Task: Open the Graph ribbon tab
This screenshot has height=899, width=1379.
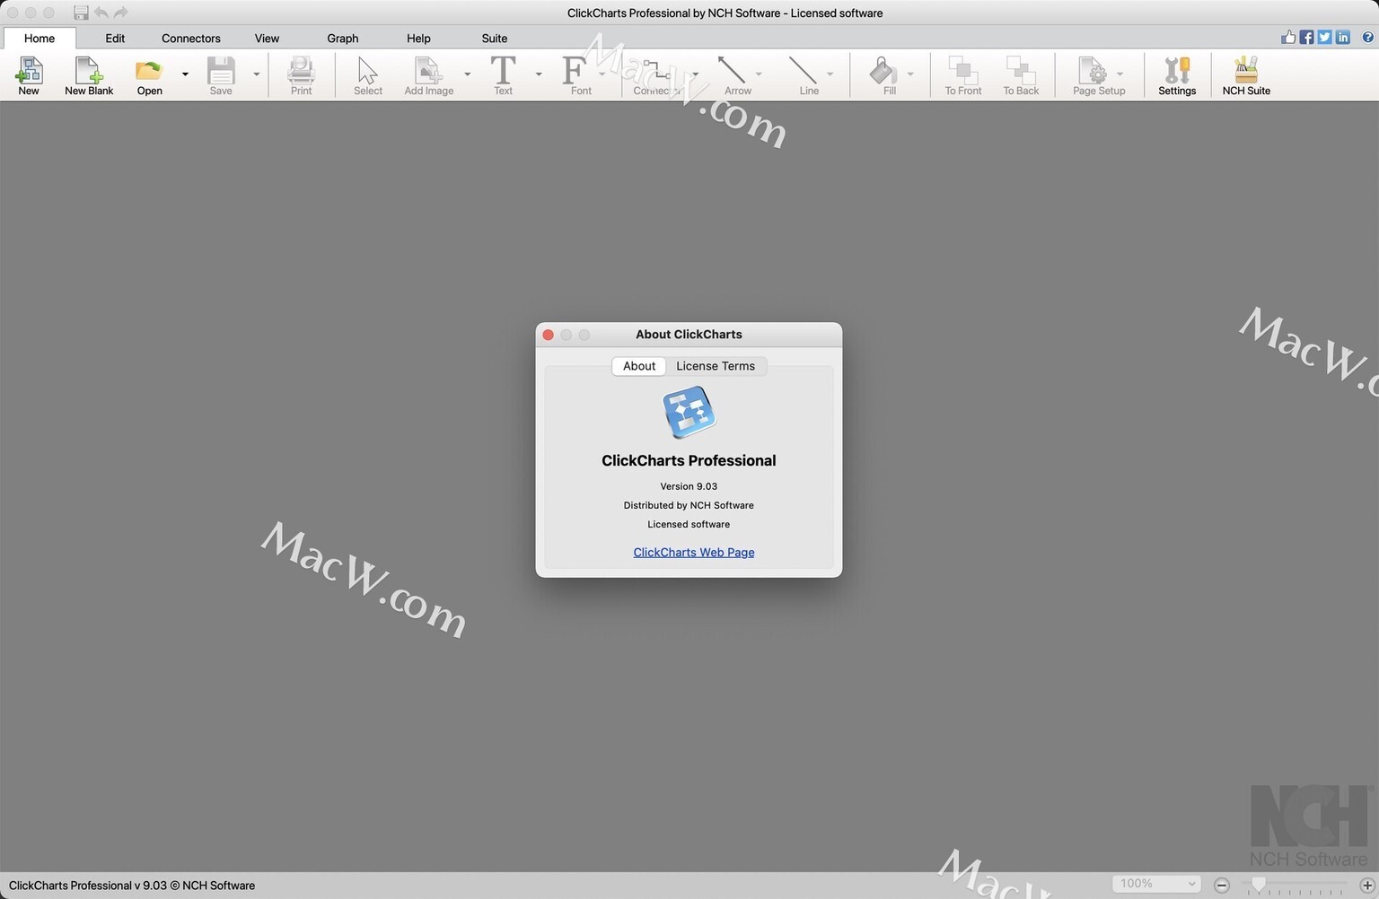Action: click(x=343, y=39)
